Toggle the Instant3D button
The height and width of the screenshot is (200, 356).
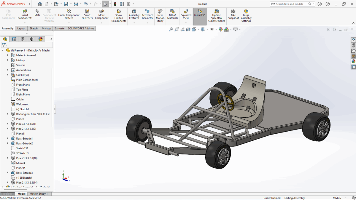pos(200,13)
